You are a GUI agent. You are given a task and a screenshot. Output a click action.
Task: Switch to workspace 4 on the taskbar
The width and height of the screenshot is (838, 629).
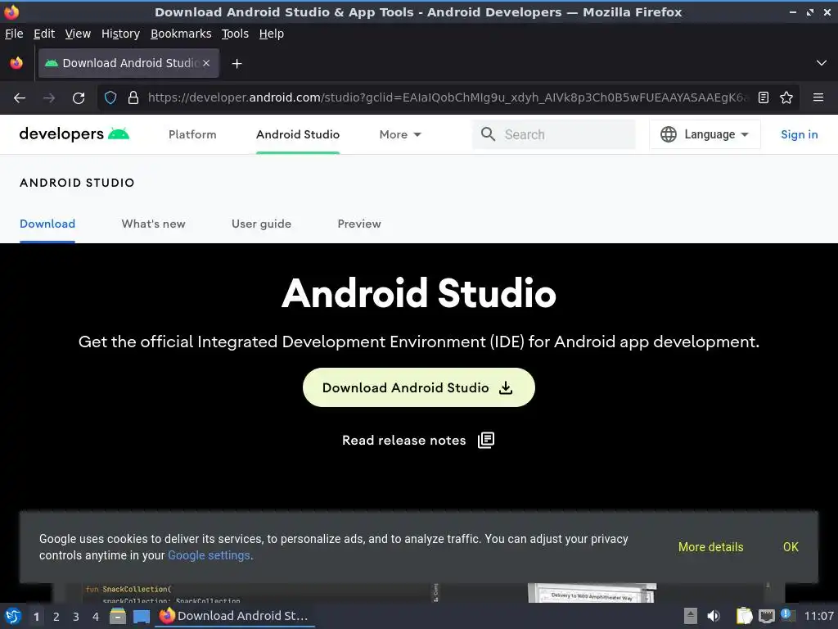pos(96,617)
